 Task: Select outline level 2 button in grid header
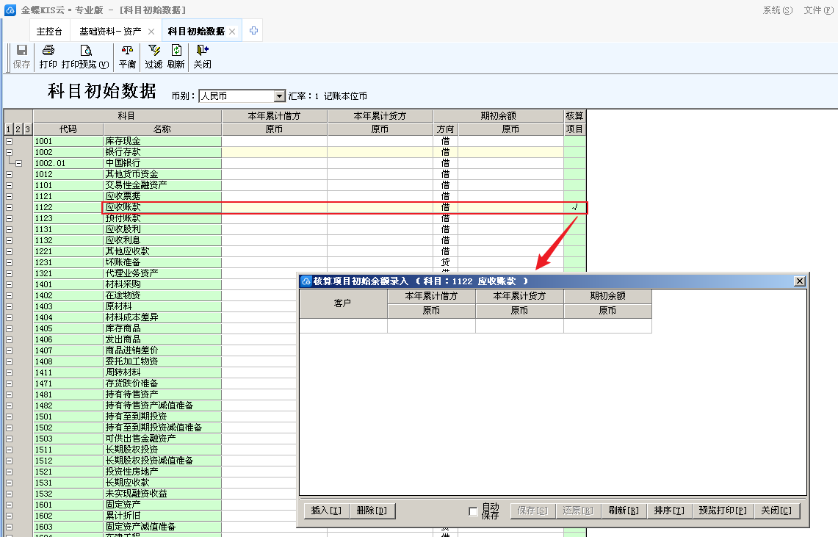tap(18, 129)
